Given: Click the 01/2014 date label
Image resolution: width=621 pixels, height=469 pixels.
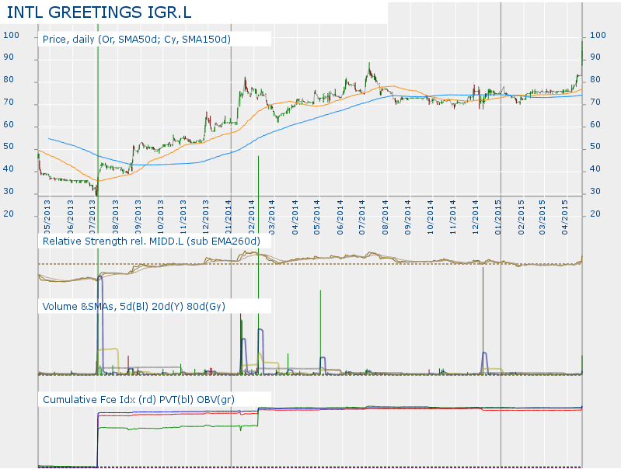Looking at the screenshot, I should click(x=229, y=217).
